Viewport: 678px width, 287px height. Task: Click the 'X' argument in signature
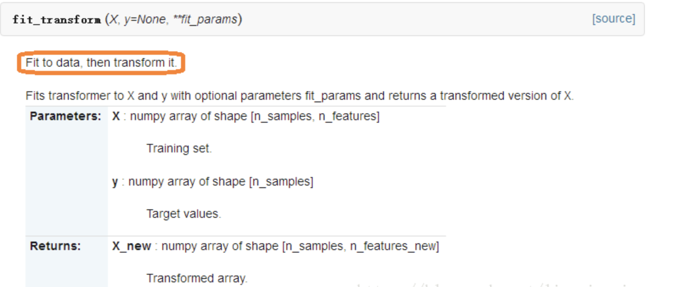pyautogui.click(x=113, y=20)
